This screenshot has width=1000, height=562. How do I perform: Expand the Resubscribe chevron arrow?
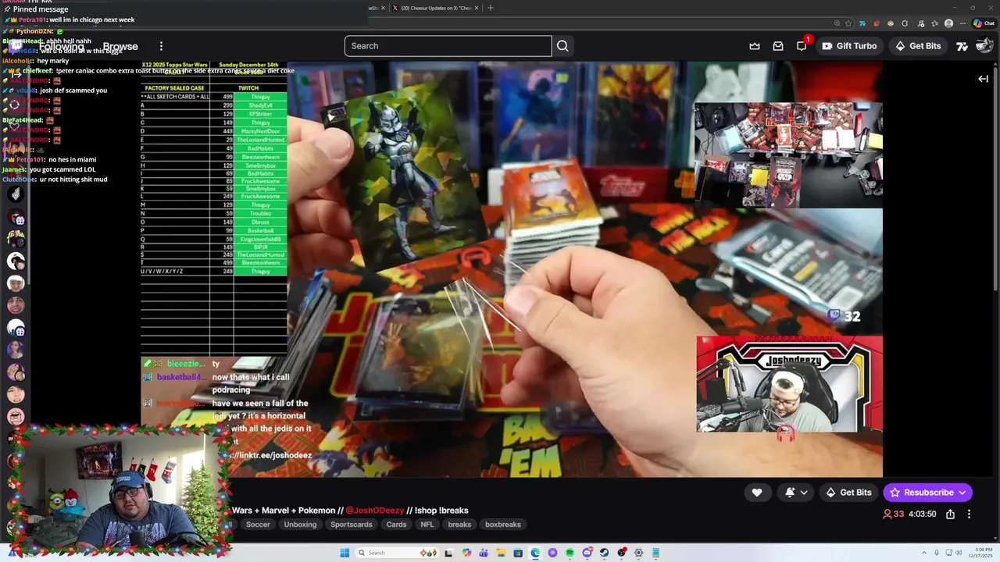pyautogui.click(x=962, y=493)
